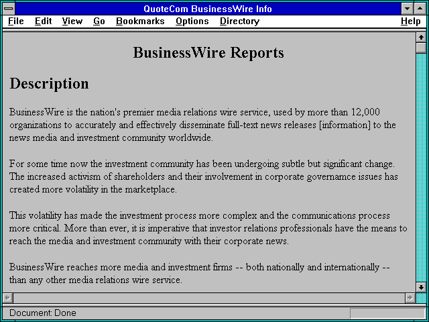
Task: Click the vertical scrollbar thumb
Action: (x=421, y=48)
